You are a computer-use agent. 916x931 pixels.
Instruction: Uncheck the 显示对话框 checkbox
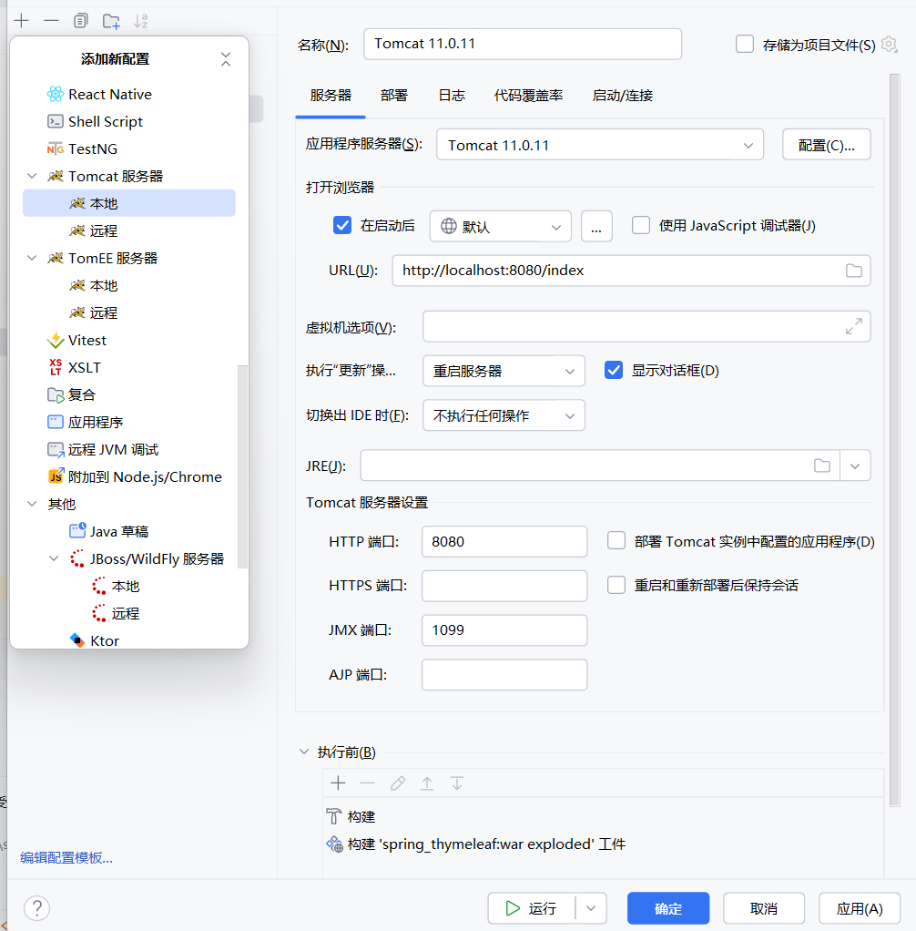613,371
